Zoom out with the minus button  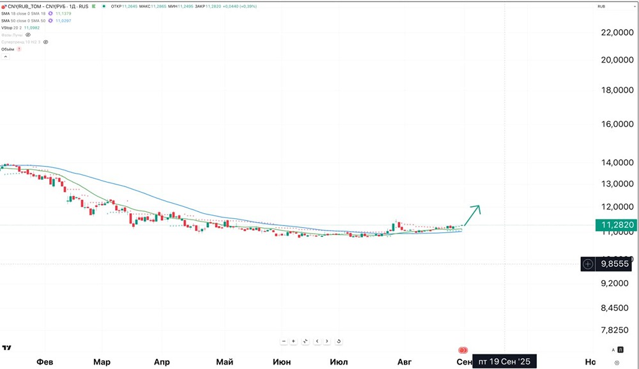[284, 342]
